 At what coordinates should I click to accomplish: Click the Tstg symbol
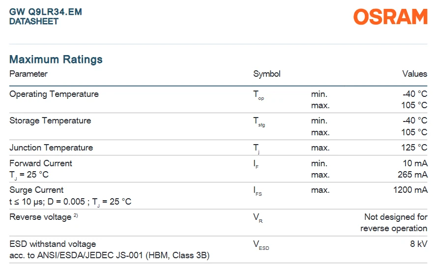[x=259, y=122]
